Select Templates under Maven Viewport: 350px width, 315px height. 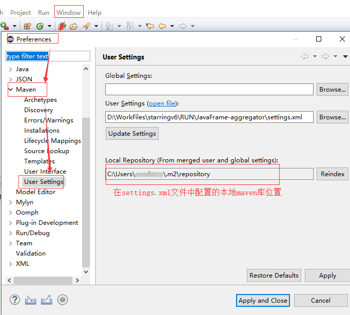click(x=40, y=161)
